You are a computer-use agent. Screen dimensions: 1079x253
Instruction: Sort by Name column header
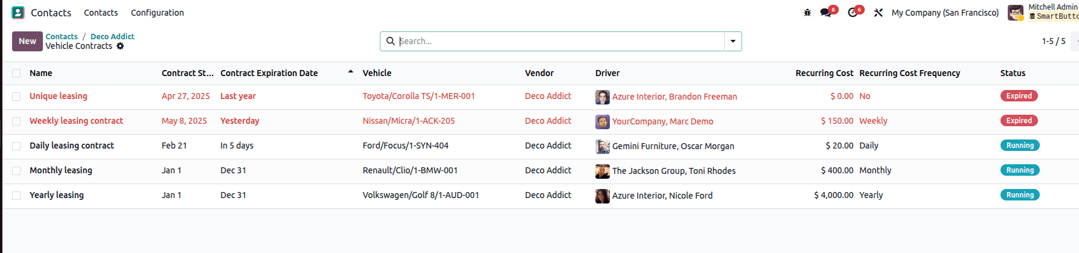tap(41, 73)
